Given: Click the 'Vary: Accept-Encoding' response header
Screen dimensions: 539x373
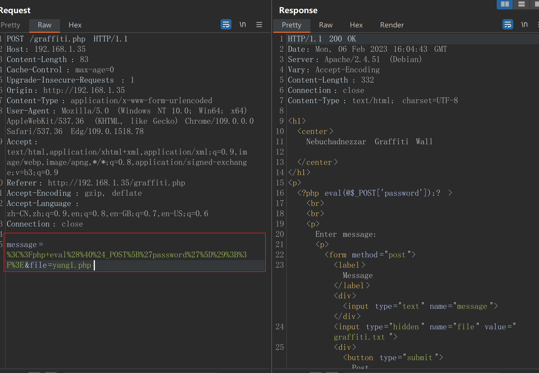Looking at the screenshot, I should pyautogui.click(x=334, y=70).
